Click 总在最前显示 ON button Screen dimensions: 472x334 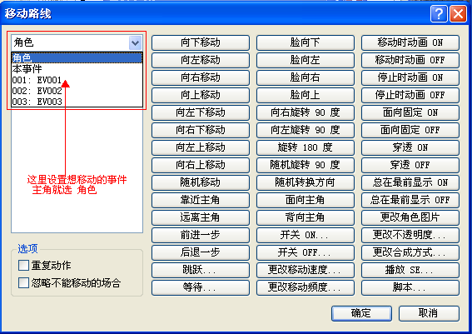[x=410, y=182]
